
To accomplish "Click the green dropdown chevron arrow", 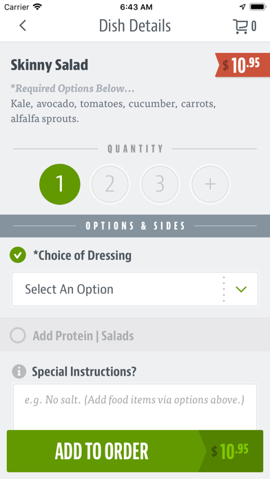I will pos(242,289).
